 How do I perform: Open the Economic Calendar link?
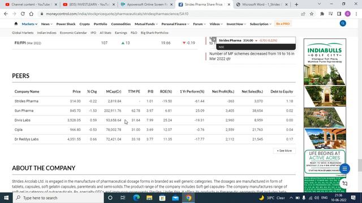(x=74, y=33)
